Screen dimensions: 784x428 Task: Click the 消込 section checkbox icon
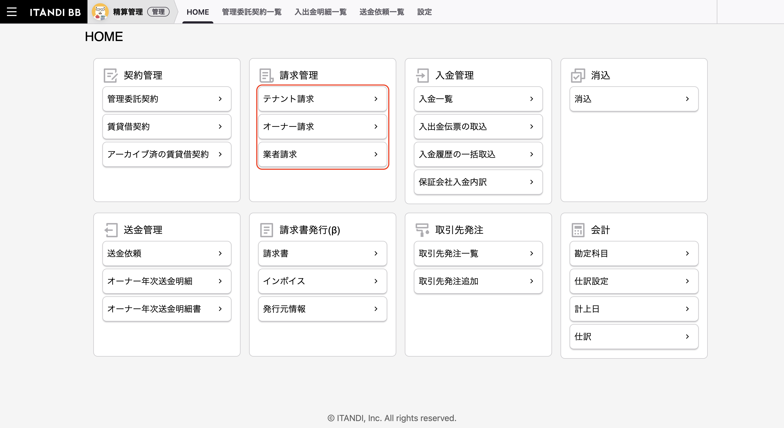(578, 75)
